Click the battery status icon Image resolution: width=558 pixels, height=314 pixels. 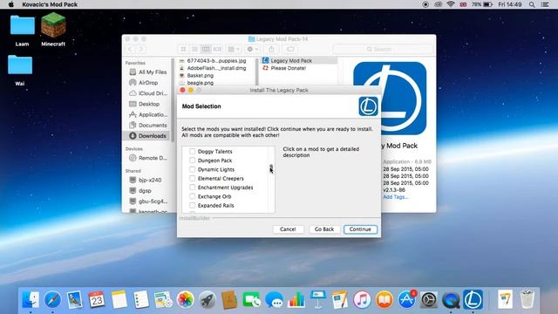(488, 4)
